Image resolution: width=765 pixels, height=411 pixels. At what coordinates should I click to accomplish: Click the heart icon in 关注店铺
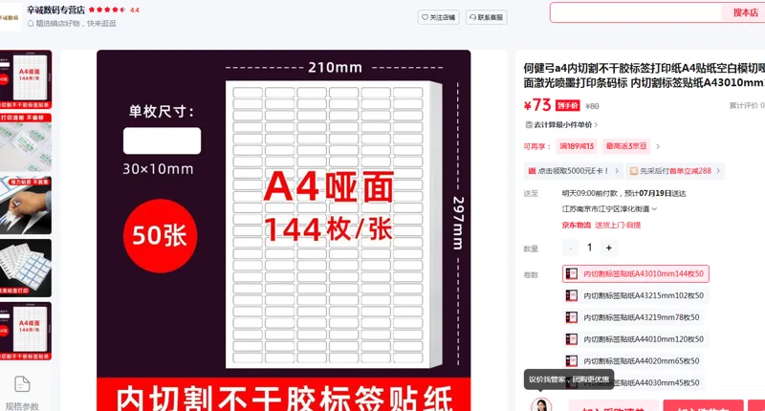click(425, 17)
